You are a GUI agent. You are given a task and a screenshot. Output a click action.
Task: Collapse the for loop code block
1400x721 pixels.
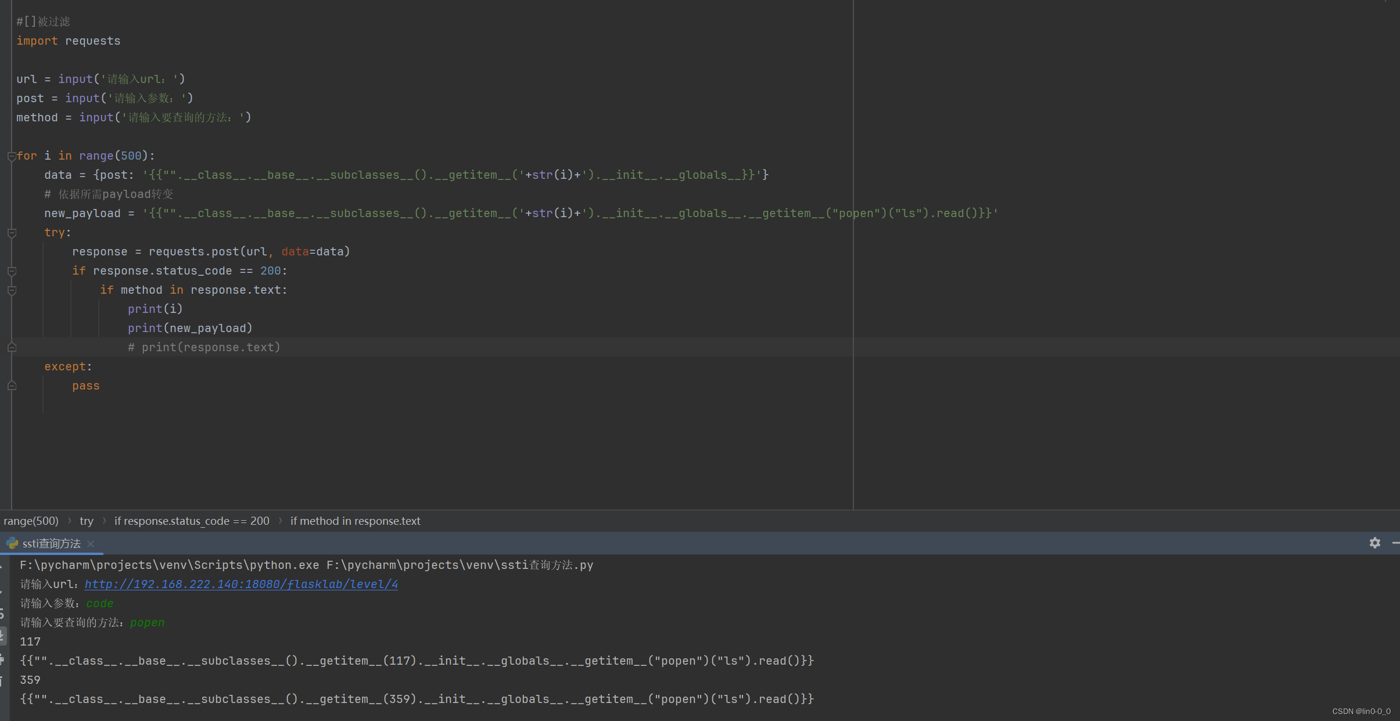[x=11, y=156]
